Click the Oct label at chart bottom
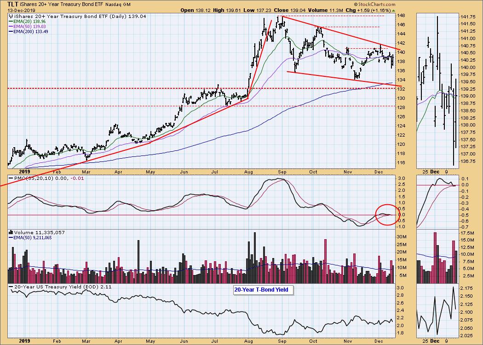This screenshot has height=345, width=483. [313, 341]
